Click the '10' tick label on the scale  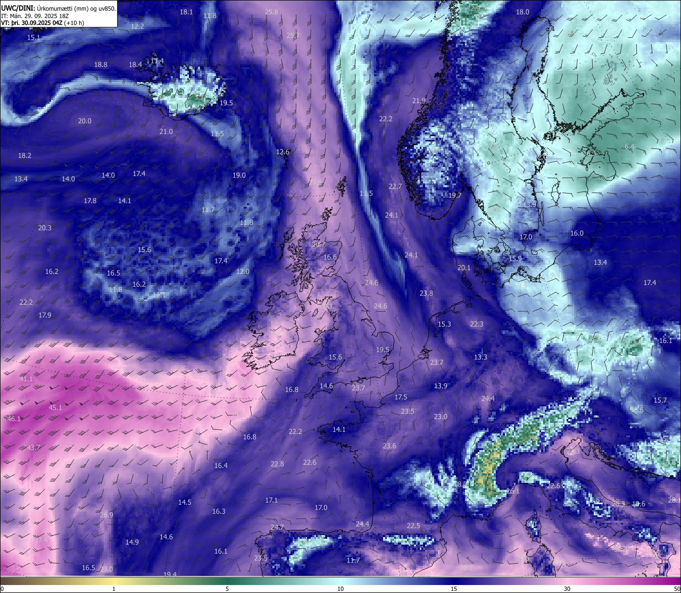(x=340, y=589)
